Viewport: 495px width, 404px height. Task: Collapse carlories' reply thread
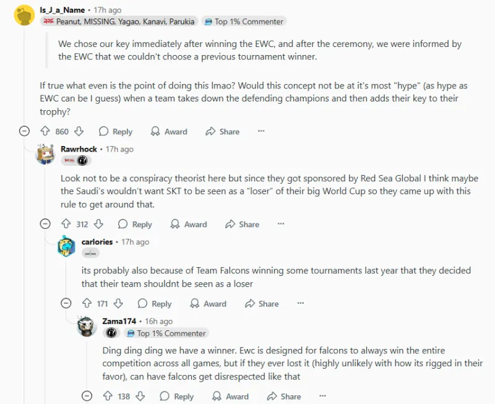pyautogui.click(x=66, y=304)
